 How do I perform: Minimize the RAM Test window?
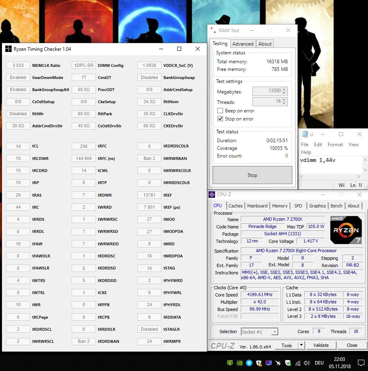click(x=252, y=30)
